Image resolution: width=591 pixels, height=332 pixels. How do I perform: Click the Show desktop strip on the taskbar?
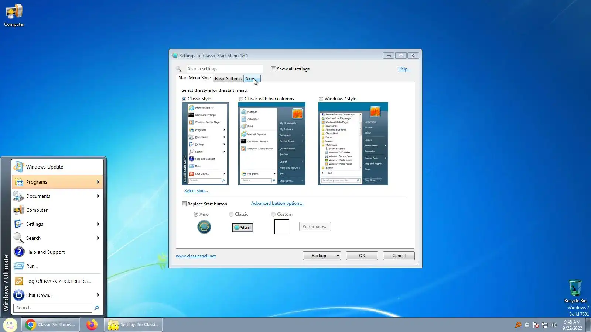(x=588, y=325)
